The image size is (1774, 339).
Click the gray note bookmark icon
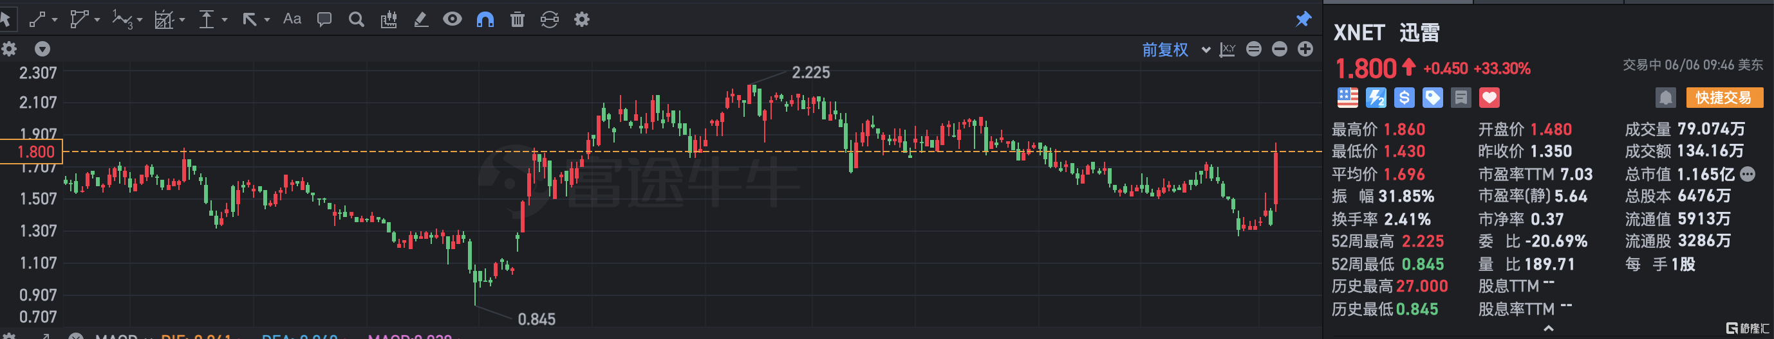pyautogui.click(x=1461, y=98)
